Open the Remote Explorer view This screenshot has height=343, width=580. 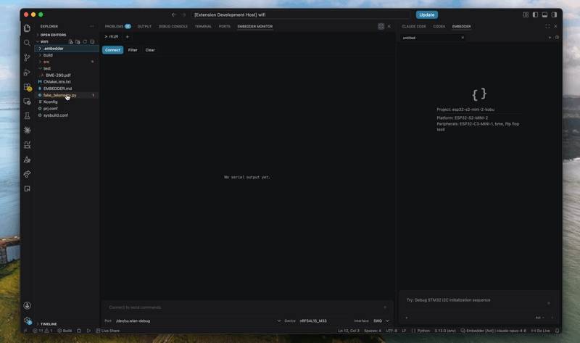(x=27, y=101)
